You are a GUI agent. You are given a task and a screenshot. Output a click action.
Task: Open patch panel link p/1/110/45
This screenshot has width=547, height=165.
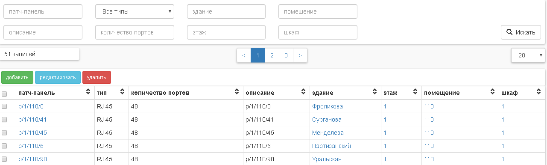pyautogui.click(x=32, y=133)
